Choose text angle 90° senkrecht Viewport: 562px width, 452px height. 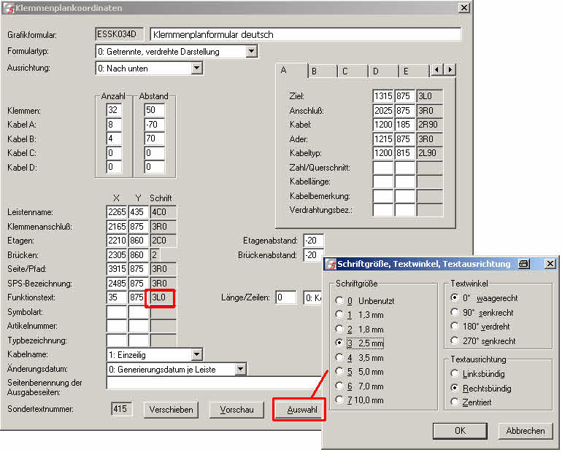[482, 313]
